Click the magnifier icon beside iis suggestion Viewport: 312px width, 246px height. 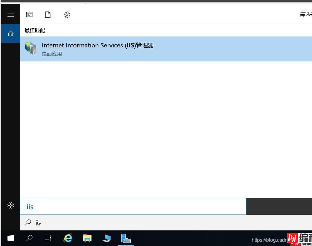(28, 223)
